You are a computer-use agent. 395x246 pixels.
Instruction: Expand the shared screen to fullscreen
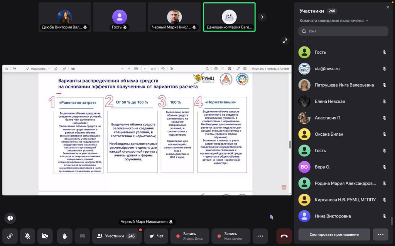tap(285, 40)
